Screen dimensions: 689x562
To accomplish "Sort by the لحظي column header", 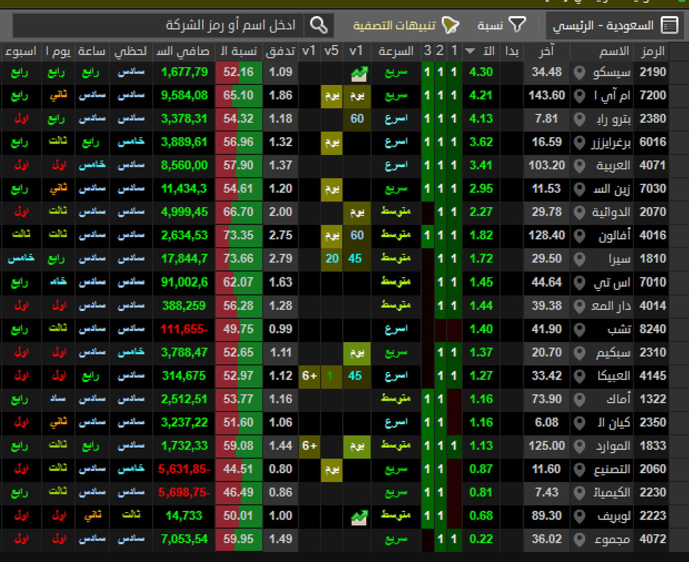I will (130, 51).
